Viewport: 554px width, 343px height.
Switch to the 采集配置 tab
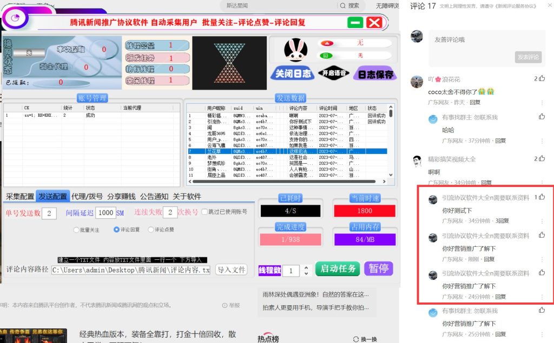(19, 197)
